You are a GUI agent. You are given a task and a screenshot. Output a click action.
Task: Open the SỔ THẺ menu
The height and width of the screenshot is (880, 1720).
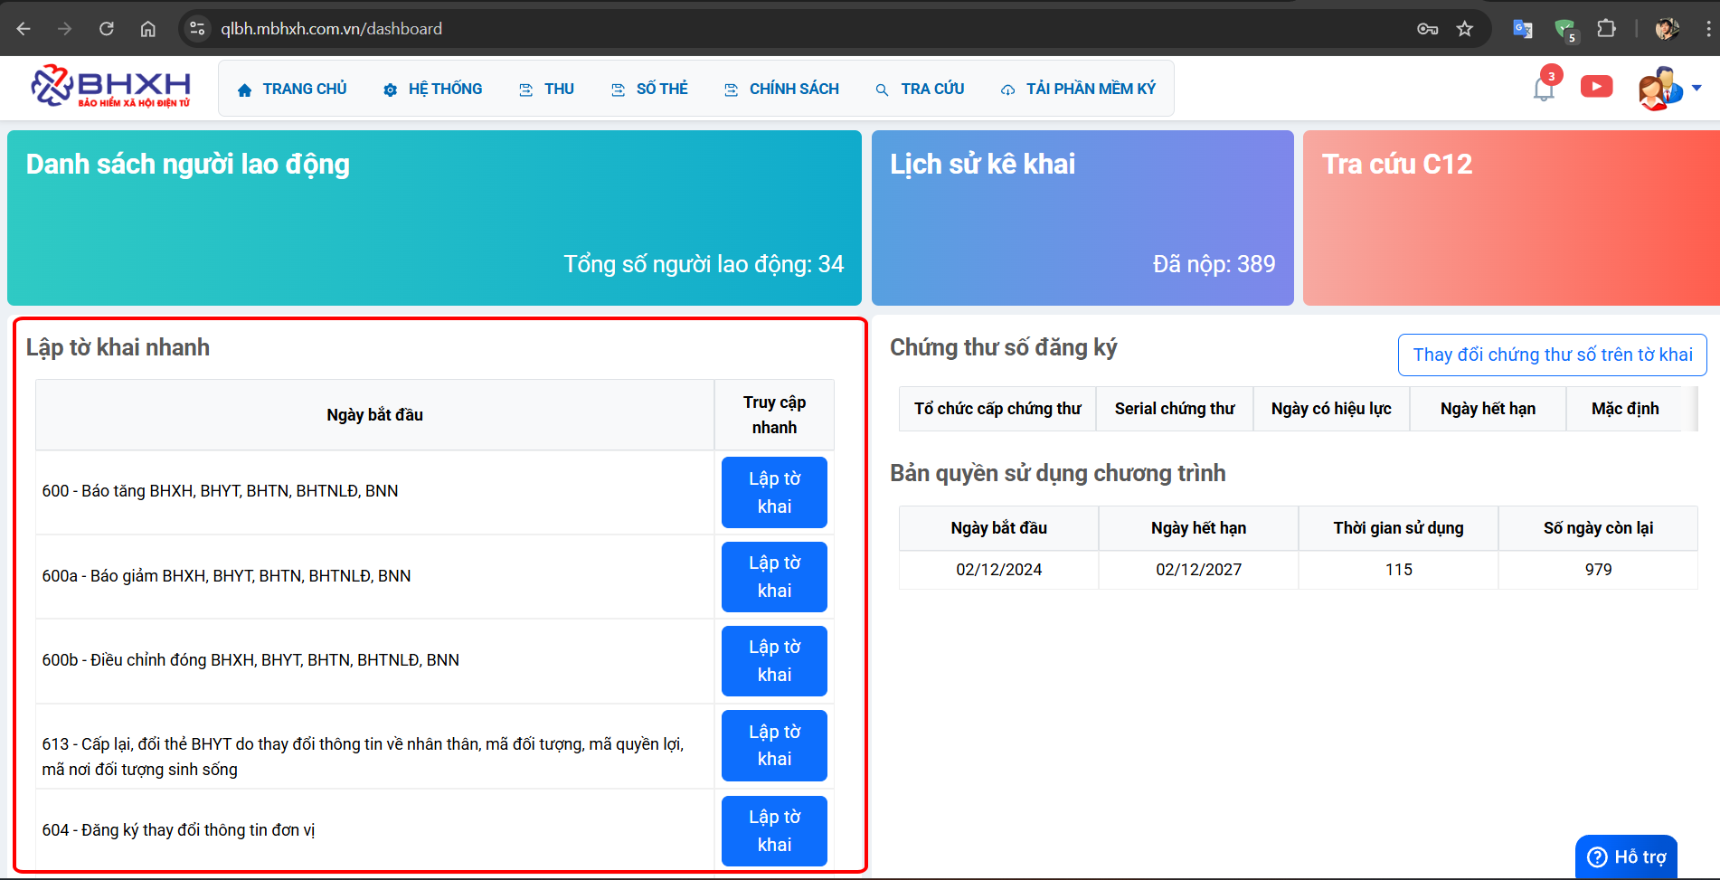[649, 89]
